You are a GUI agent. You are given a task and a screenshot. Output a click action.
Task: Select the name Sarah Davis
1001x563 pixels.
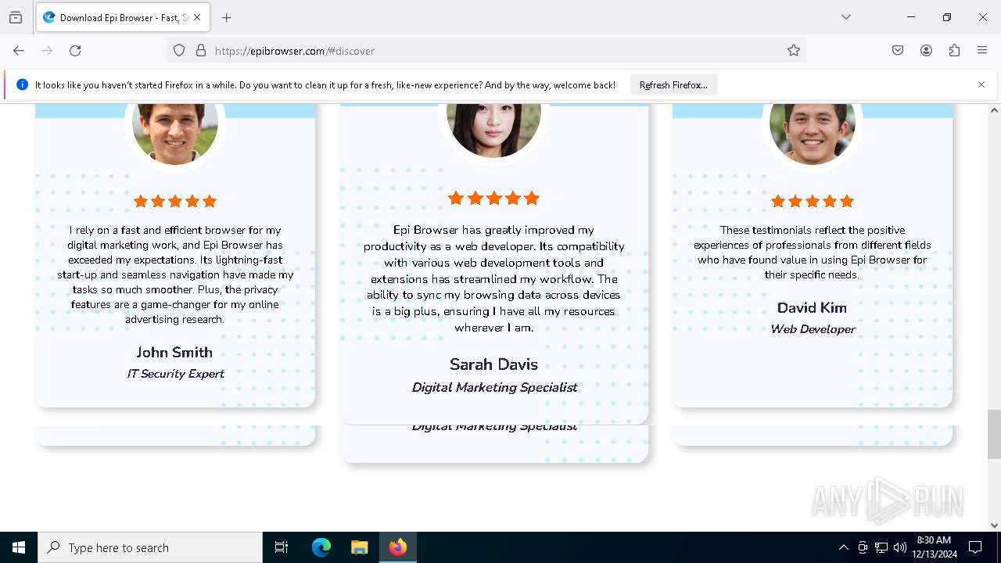[493, 364]
